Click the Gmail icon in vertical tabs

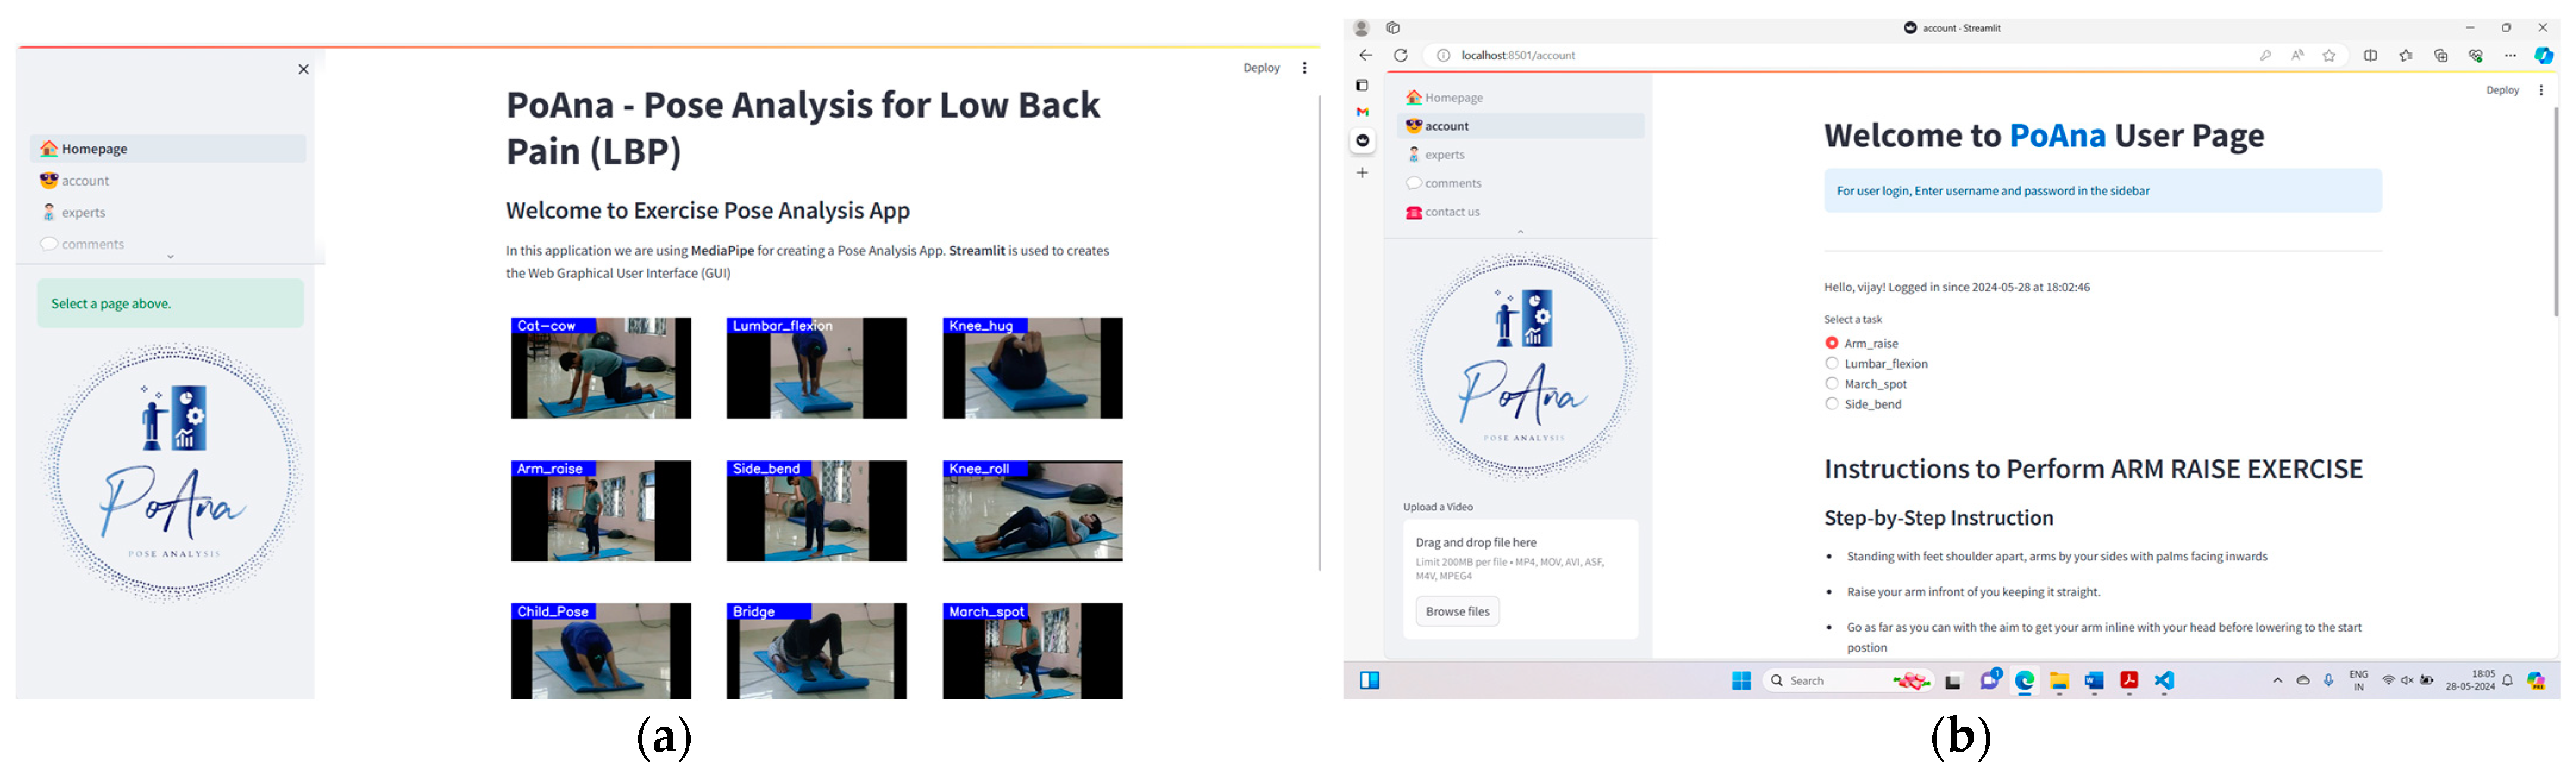[x=1362, y=112]
